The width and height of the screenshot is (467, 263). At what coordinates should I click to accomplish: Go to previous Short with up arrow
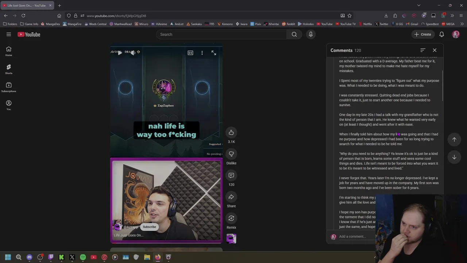point(454,139)
